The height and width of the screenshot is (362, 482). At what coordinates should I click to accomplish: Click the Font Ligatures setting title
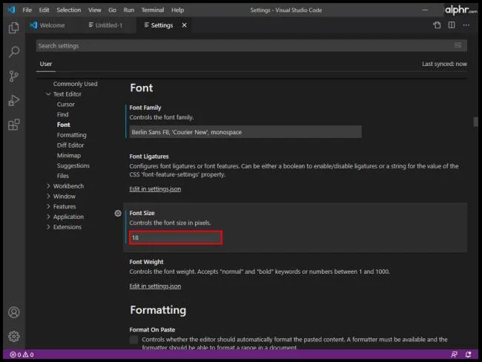149,157
